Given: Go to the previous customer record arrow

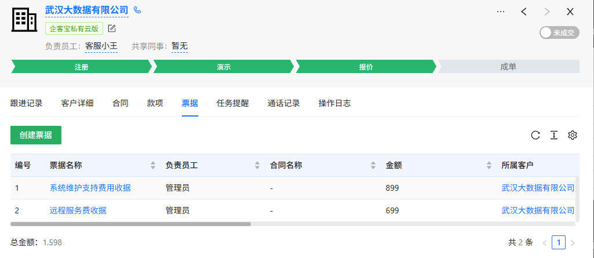Looking at the screenshot, I should tap(524, 12).
